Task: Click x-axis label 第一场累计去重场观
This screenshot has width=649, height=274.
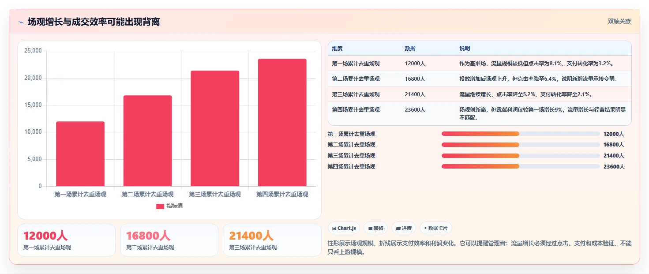Action: (80, 194)
